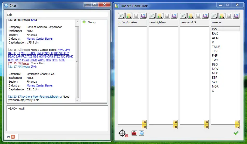The width and height of the screenshot is (247, 144).
Task: Click chat log scrollbar down arrow
Action: pos(77,100)
